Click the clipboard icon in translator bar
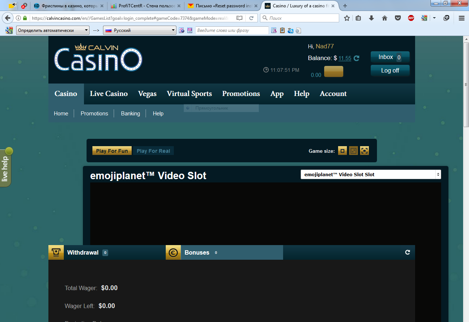The width and height of the screenshot is (469, 322). click(282, 30)
